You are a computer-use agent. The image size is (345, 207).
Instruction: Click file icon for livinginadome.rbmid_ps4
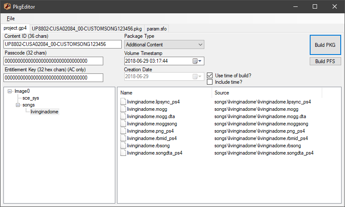[x=123, y=138]
